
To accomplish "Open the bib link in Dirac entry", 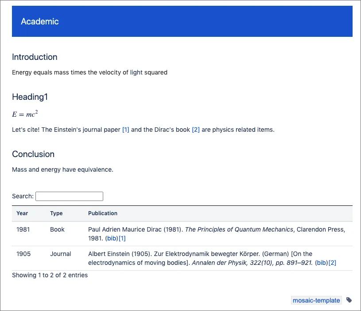I will coord(113,238).
